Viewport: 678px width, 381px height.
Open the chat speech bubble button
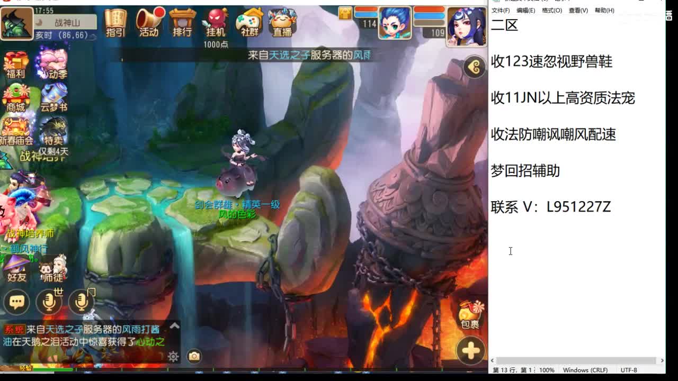tap(16, 302)
